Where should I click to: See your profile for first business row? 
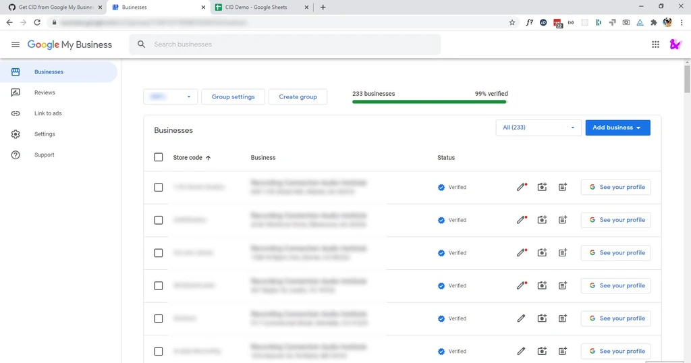pos(615,187)
